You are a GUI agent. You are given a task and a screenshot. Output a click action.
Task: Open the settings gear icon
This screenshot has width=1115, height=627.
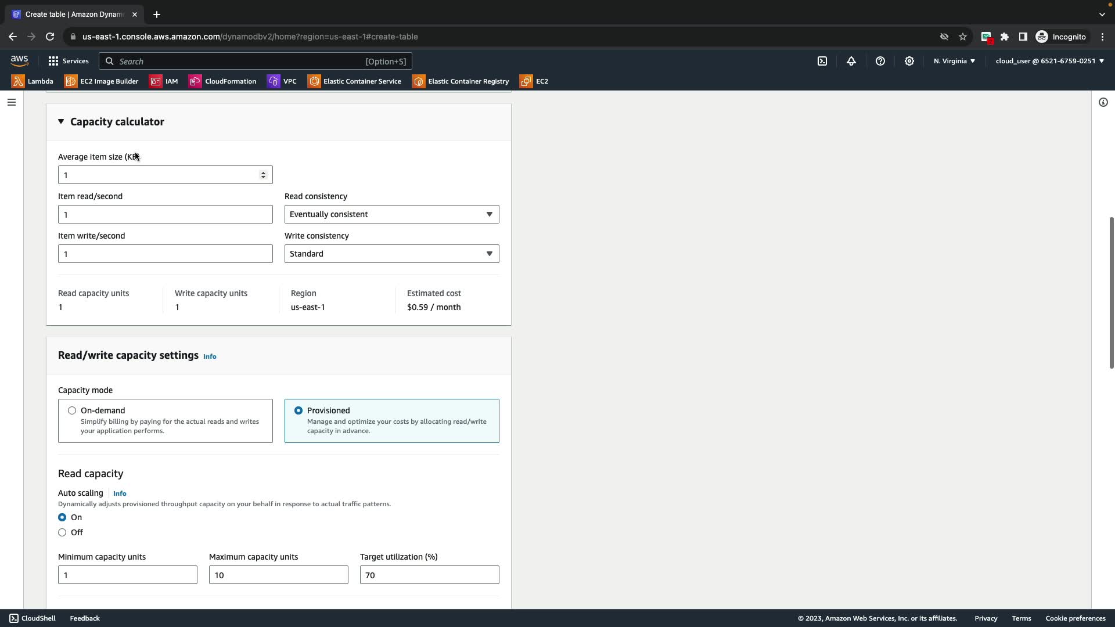pyautogui.click(x=909, y=61)
